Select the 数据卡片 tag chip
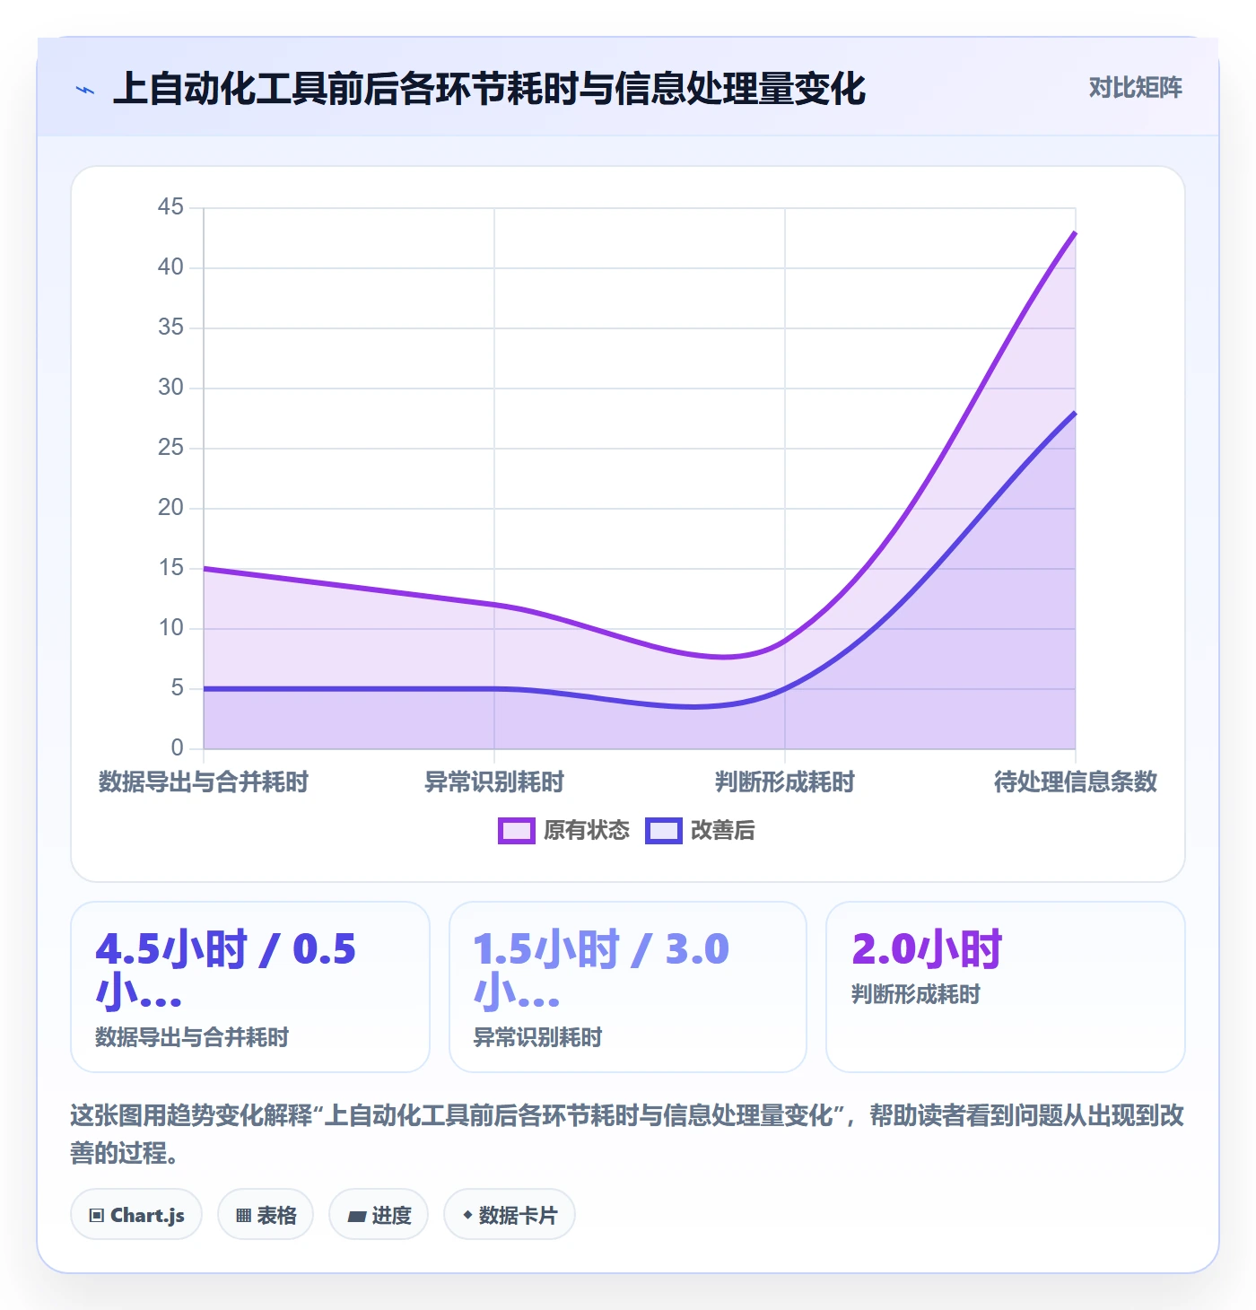Viewport: 1256px width, 1310px height. [x=510, y=1215]
